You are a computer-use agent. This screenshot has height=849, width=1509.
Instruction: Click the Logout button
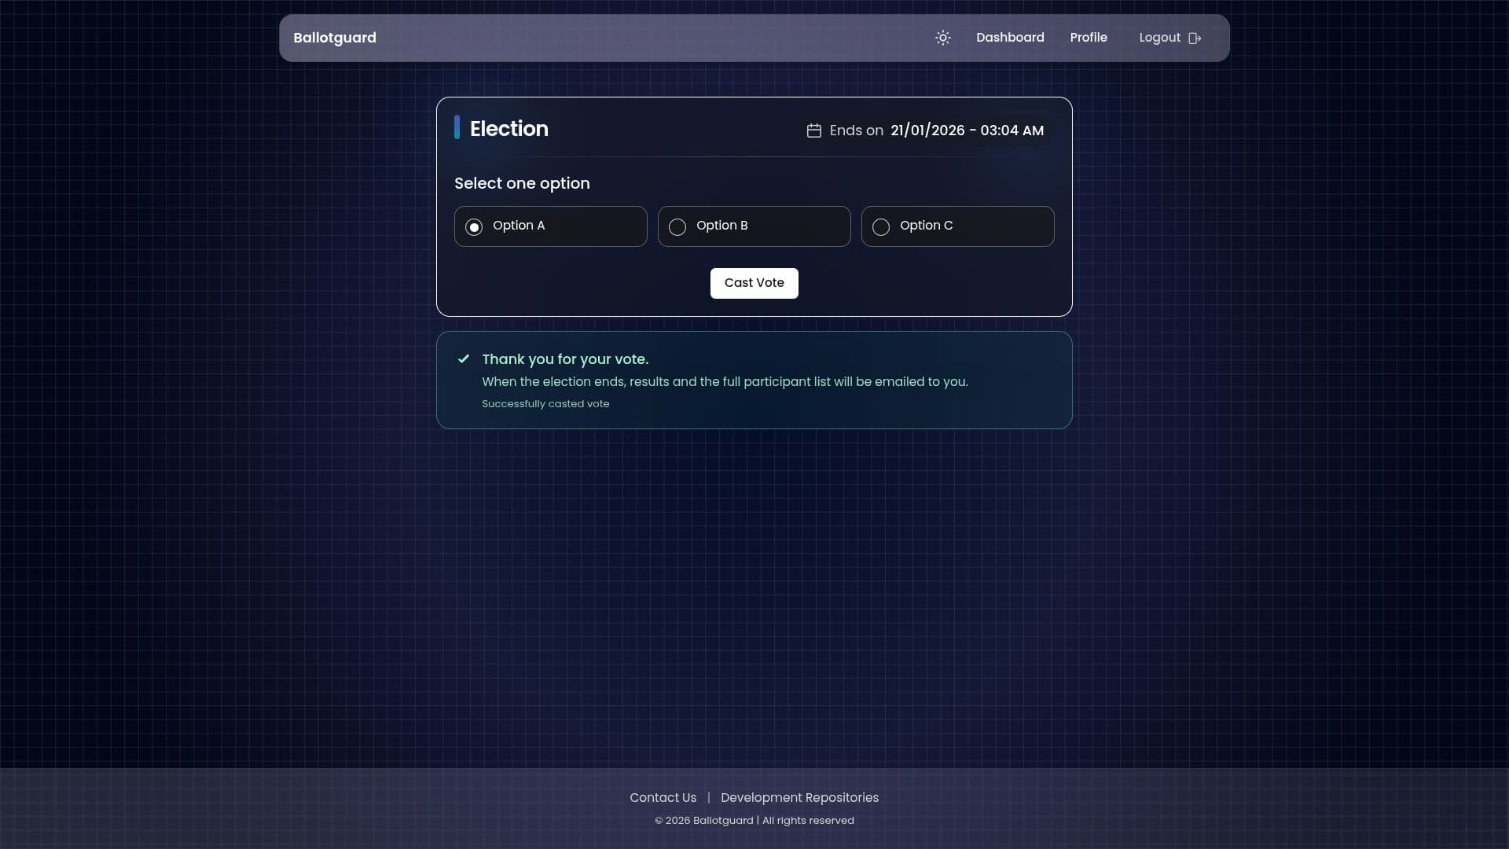pyautogui.click(x=1160, y=37)
